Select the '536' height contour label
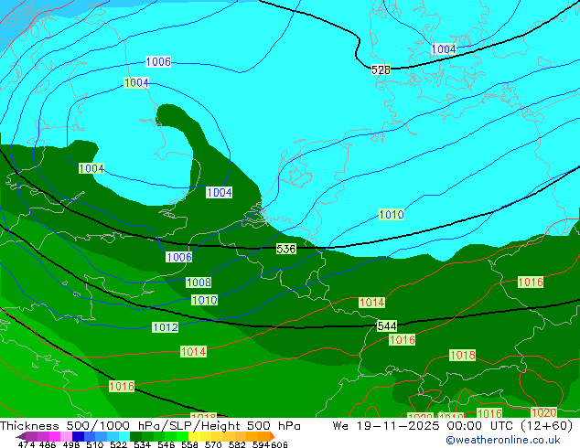 (x=286, y=249)
